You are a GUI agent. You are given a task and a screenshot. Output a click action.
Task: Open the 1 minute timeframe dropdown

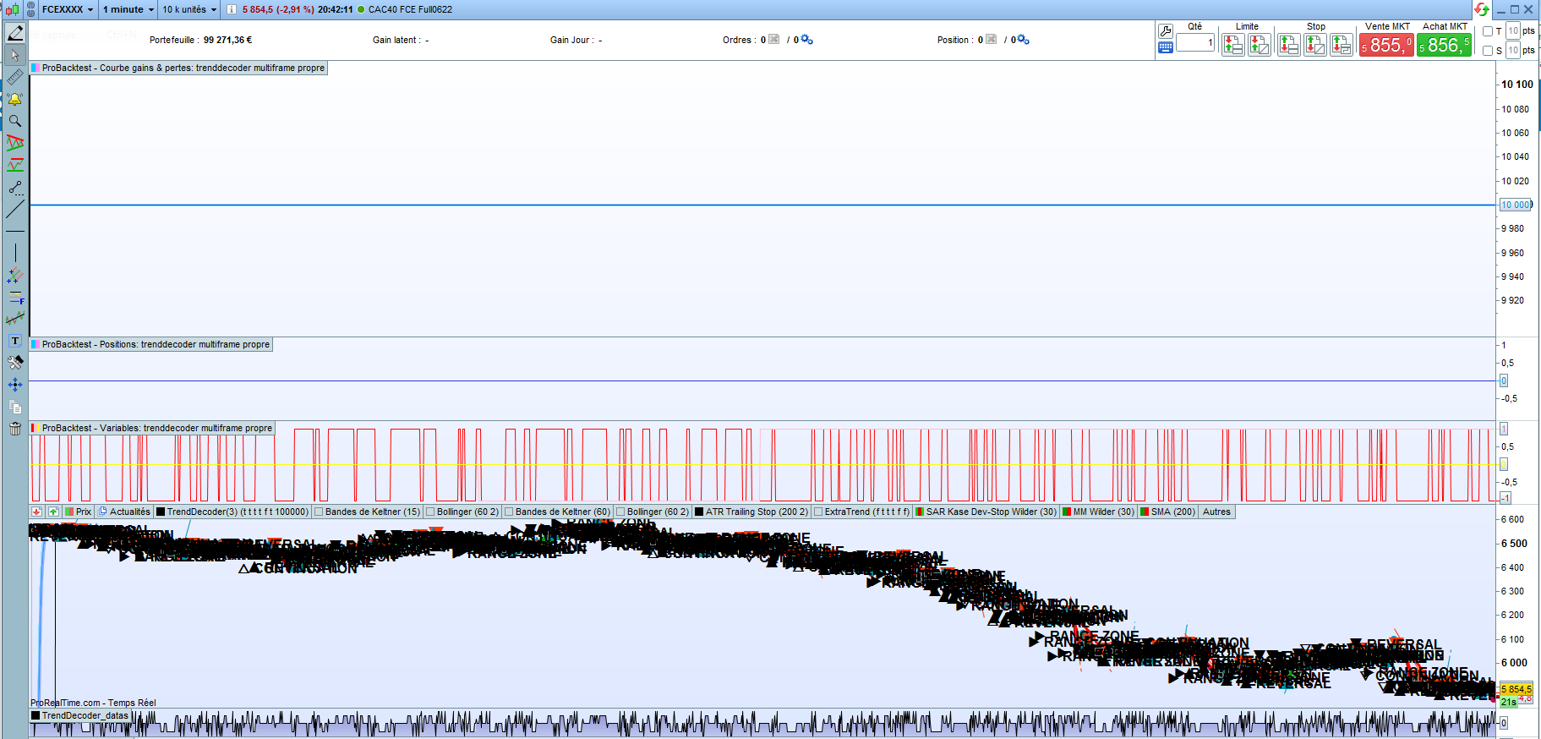click(x=128, y=9)
